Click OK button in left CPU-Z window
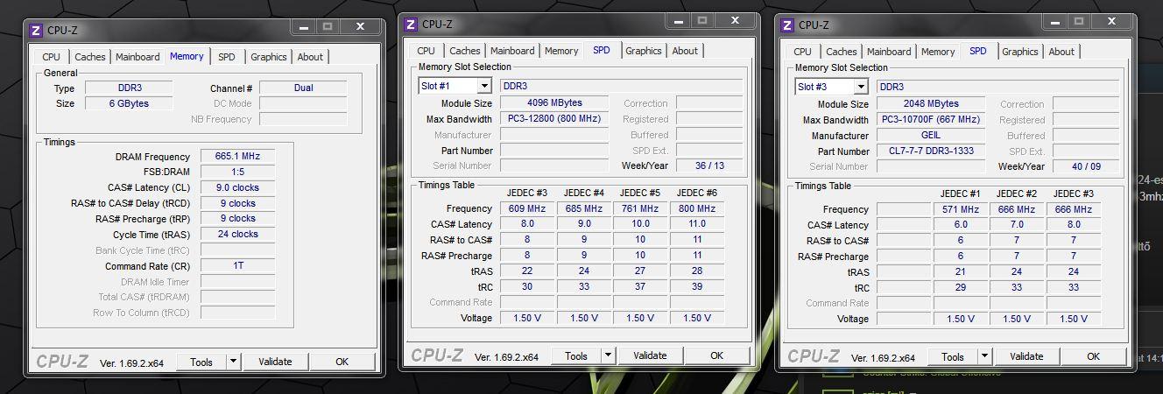This screenshot has width=1163, height=394. (342, 362)
